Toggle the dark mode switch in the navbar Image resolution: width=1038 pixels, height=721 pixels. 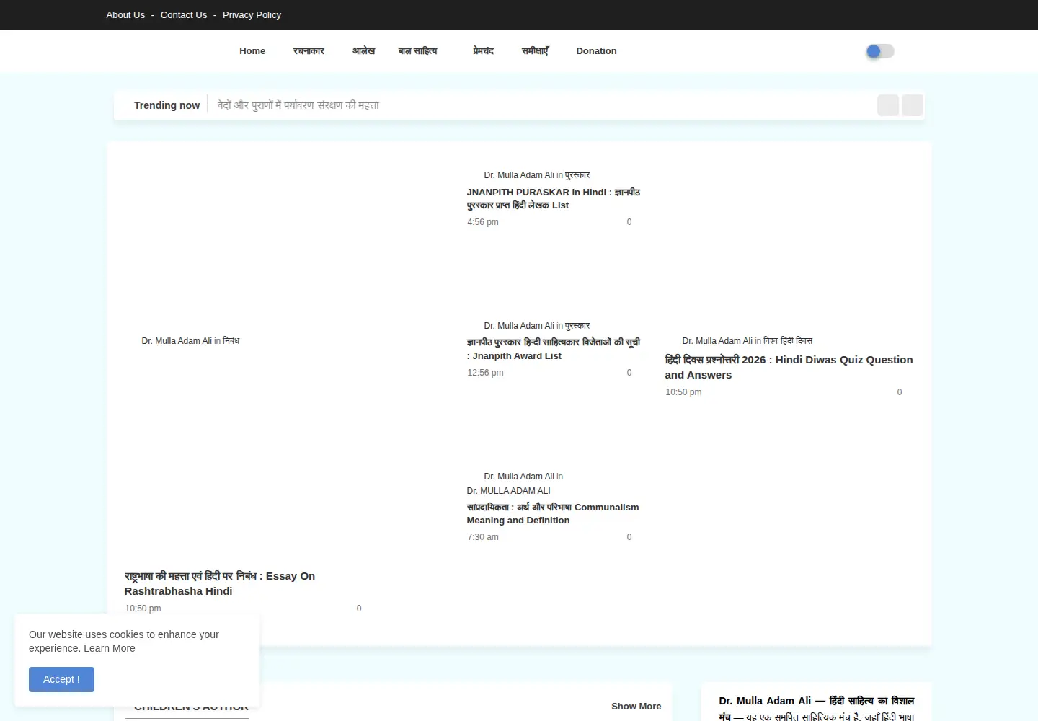click(880, 51)
